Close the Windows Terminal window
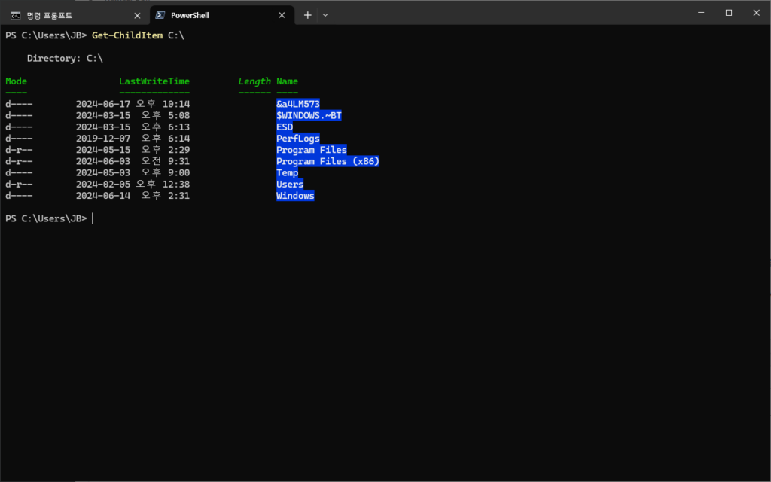Image resolution: width=771 pixels, height=482 pixels. (755, 13)
